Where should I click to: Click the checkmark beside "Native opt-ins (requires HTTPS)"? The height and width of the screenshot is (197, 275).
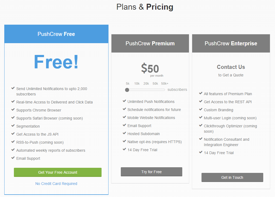click(x=125, y=141)
